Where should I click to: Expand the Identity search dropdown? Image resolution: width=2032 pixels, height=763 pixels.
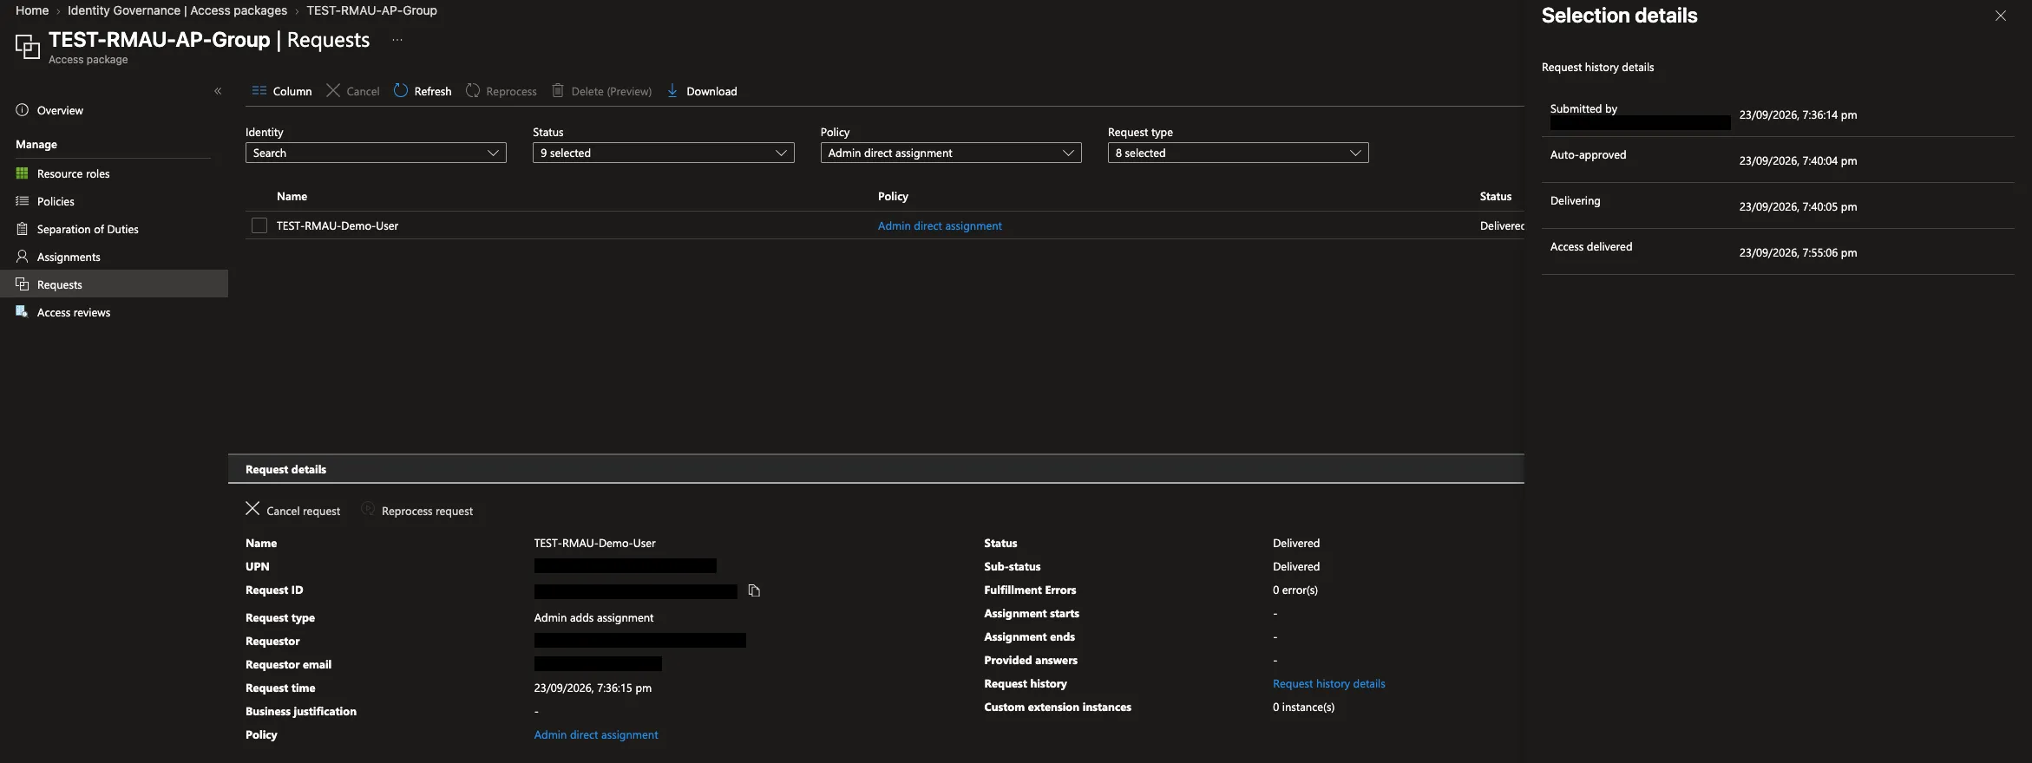pyautogui.click(x=376, y=153)
